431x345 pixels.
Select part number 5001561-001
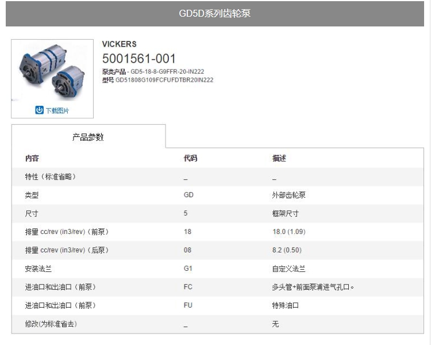tap(139, 59)
